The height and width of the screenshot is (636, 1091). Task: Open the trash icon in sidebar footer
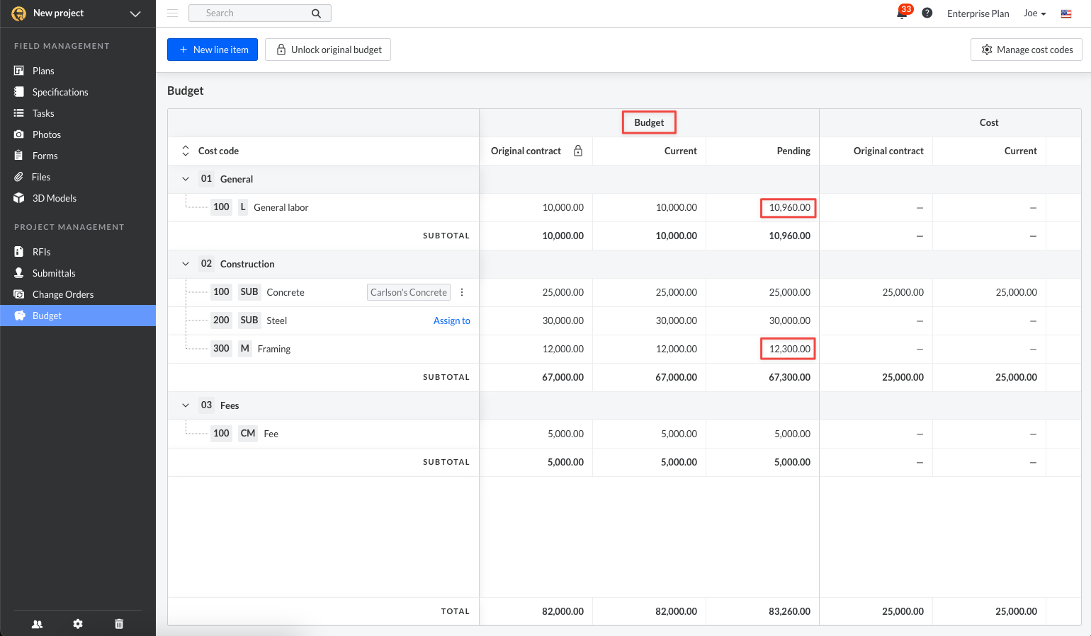pos(119,624)
